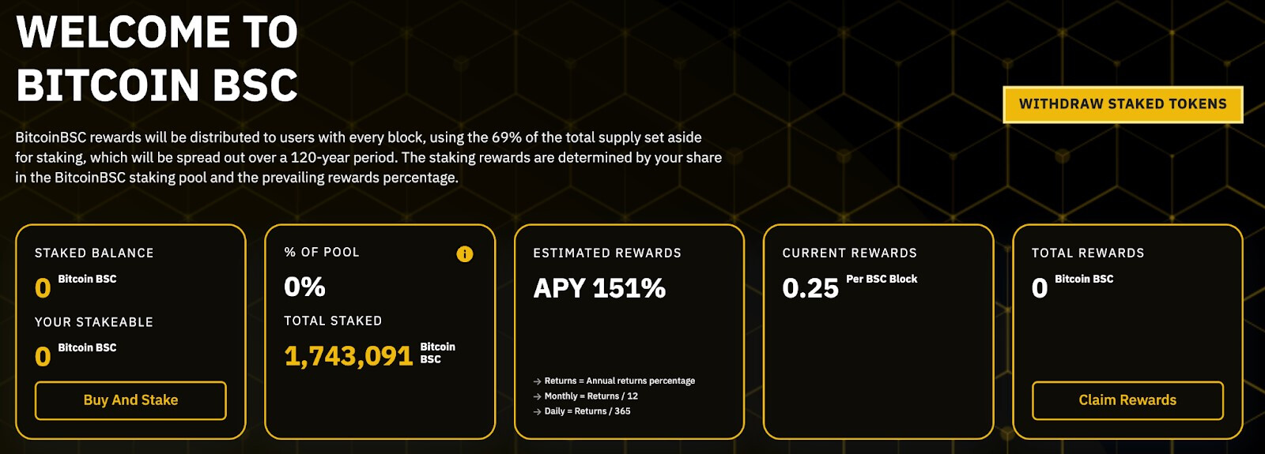
Task: Select the Welcome to Bitcoin BSC heading
Action: pos(157,58)
